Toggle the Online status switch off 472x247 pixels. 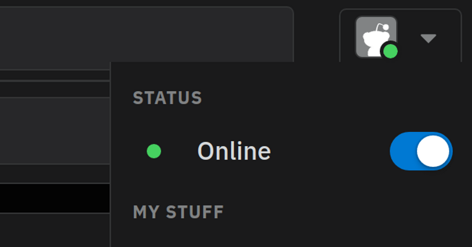click(421, 151)
